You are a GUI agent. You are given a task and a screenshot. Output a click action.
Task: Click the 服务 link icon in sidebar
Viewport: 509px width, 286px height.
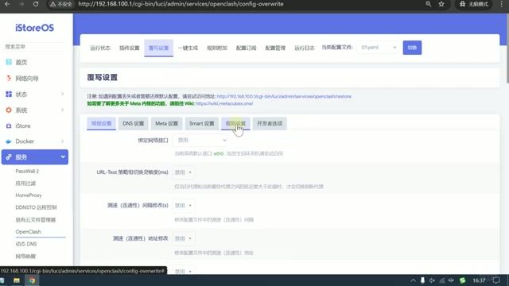(9, 157)
